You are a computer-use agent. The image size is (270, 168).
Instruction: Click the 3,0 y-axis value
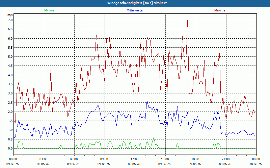pyautogui.click(x=10, y=93)
